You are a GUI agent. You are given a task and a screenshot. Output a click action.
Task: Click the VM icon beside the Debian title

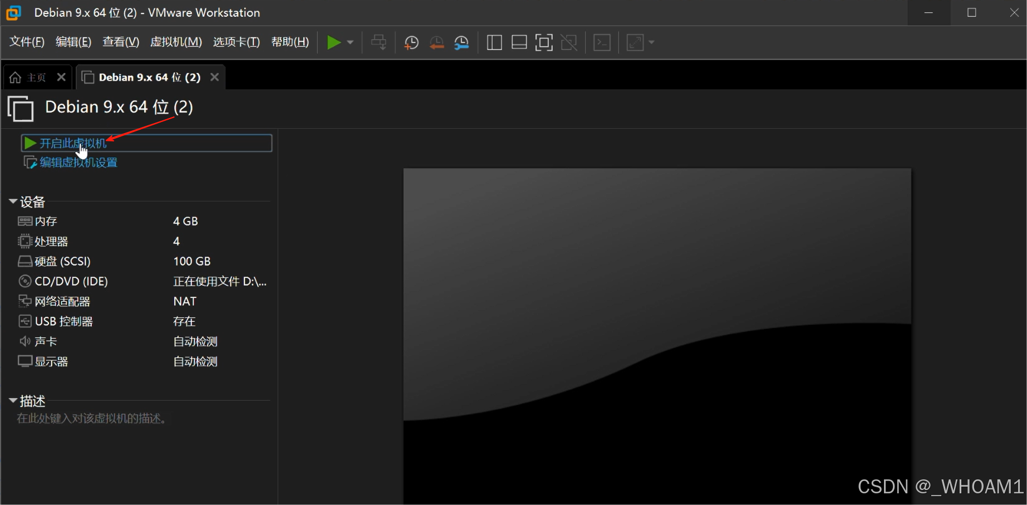(21, 108)
